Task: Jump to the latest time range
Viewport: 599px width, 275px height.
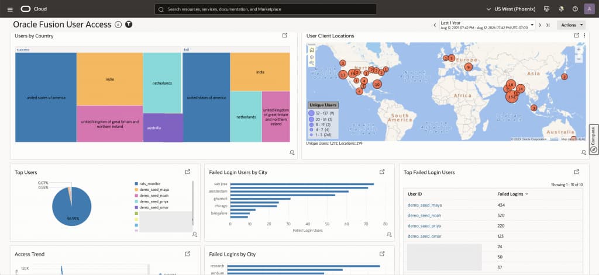Action: pos(548,25)
